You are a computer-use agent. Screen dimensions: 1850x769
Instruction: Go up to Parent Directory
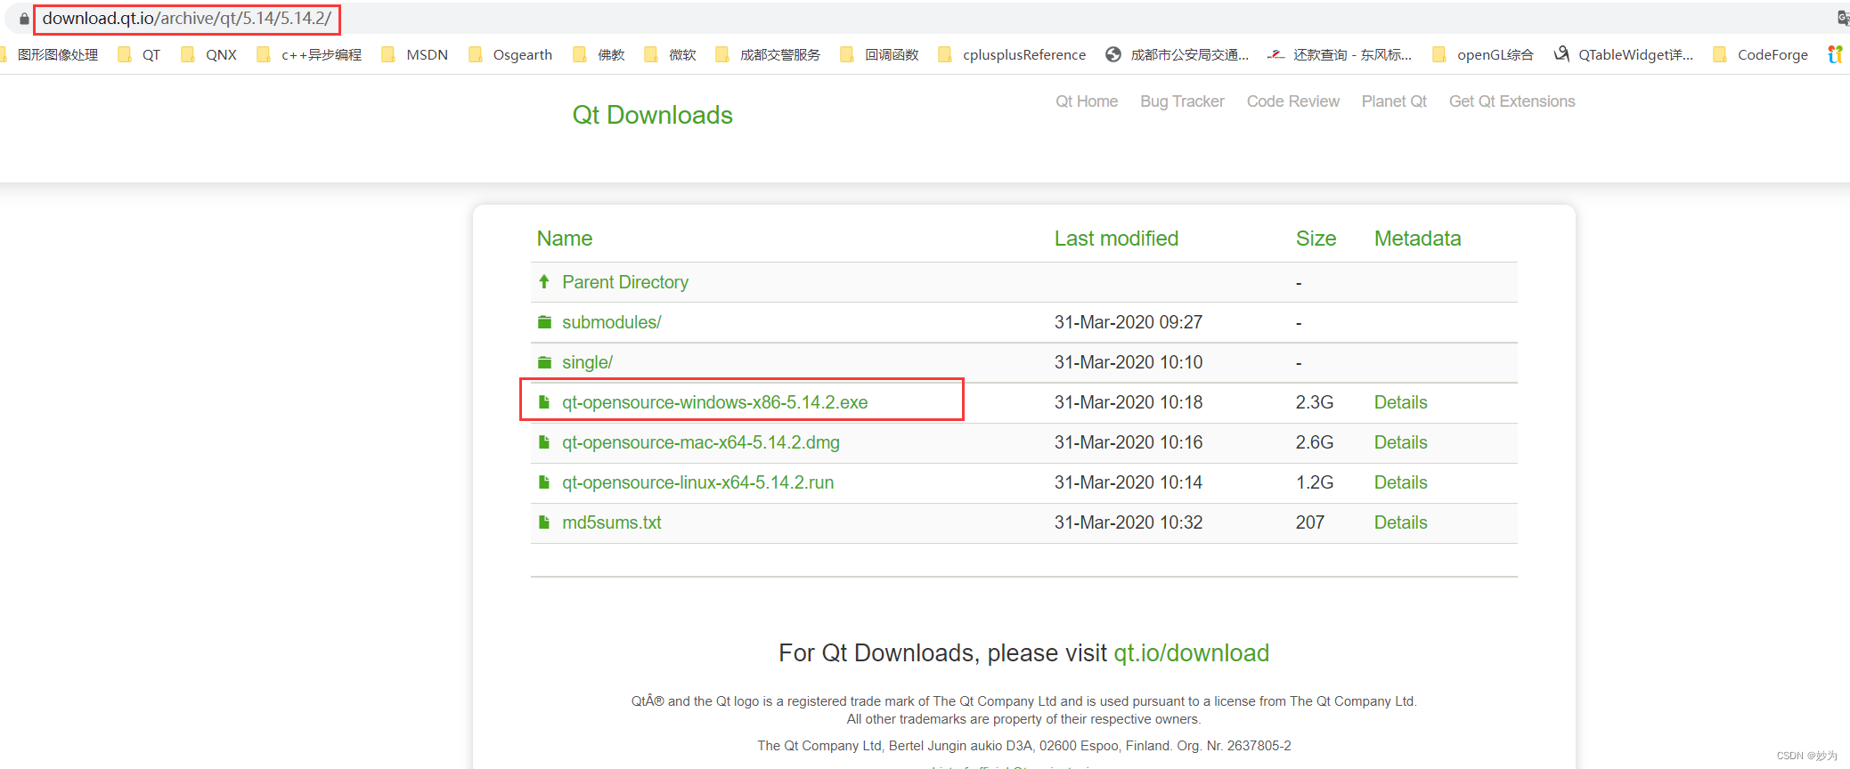click(625, 282)
